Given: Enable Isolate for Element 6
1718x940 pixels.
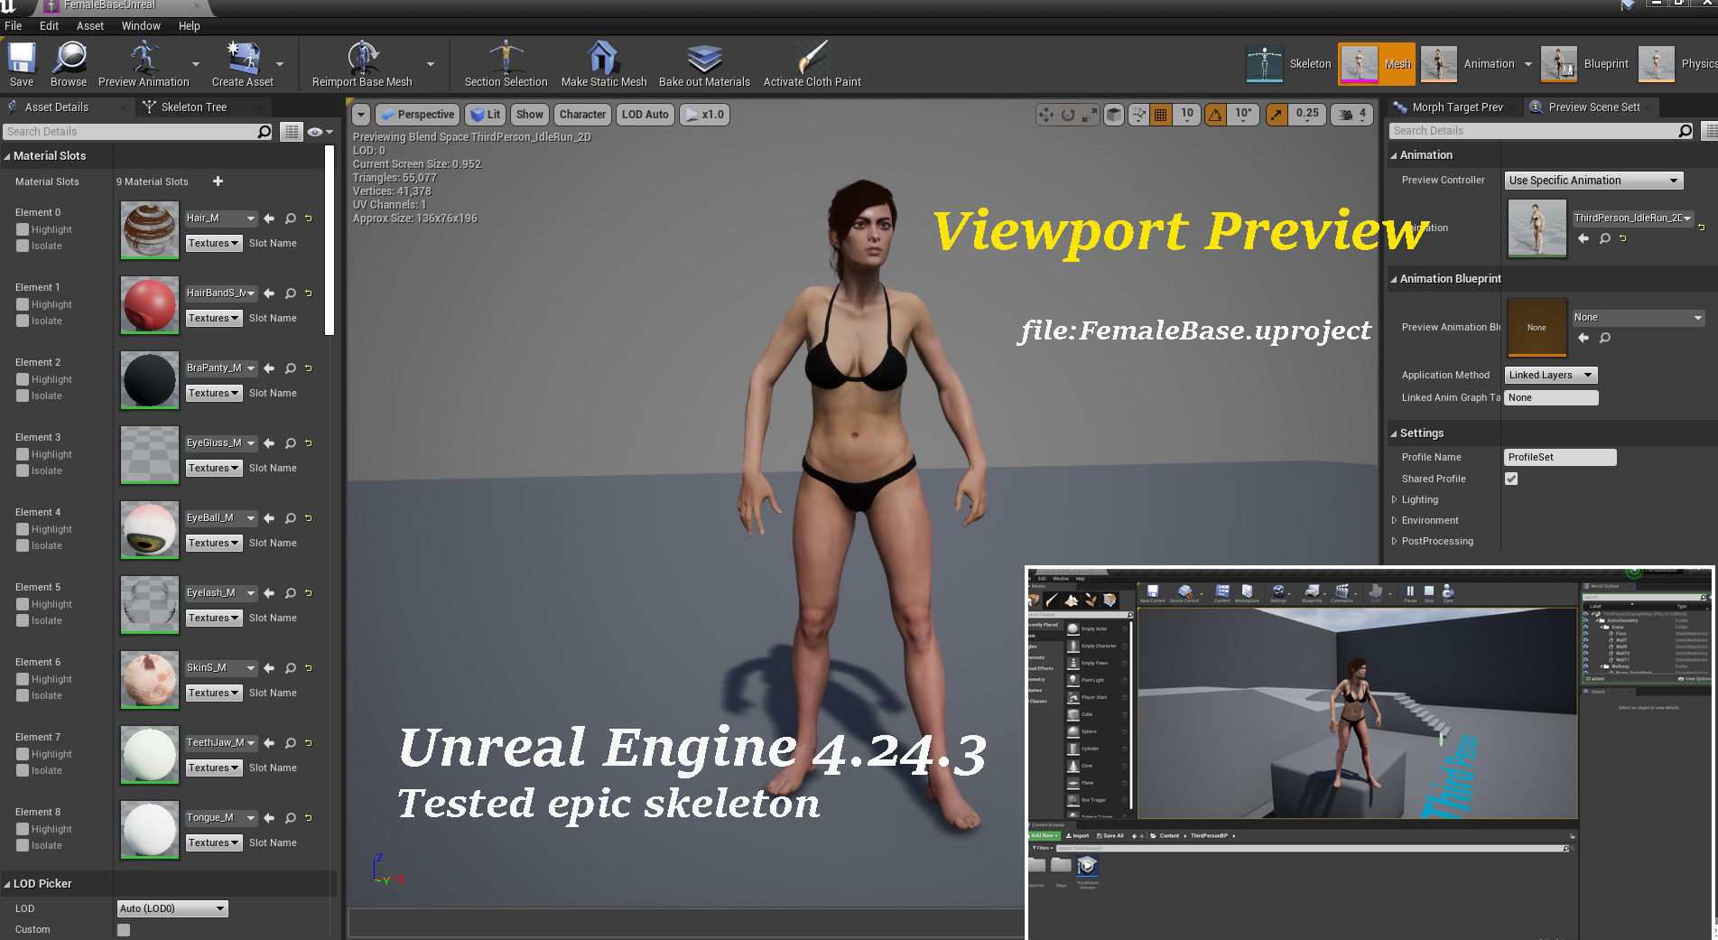Looking at the screenshot, I should click(23, 695).
